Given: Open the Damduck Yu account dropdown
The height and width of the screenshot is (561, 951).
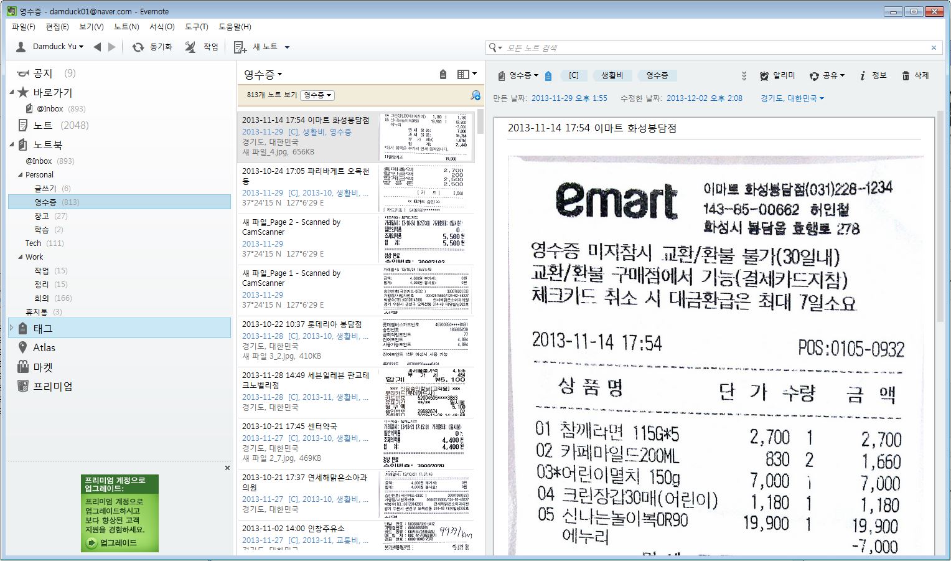Looking at the screenshot, I should (49, 47).
